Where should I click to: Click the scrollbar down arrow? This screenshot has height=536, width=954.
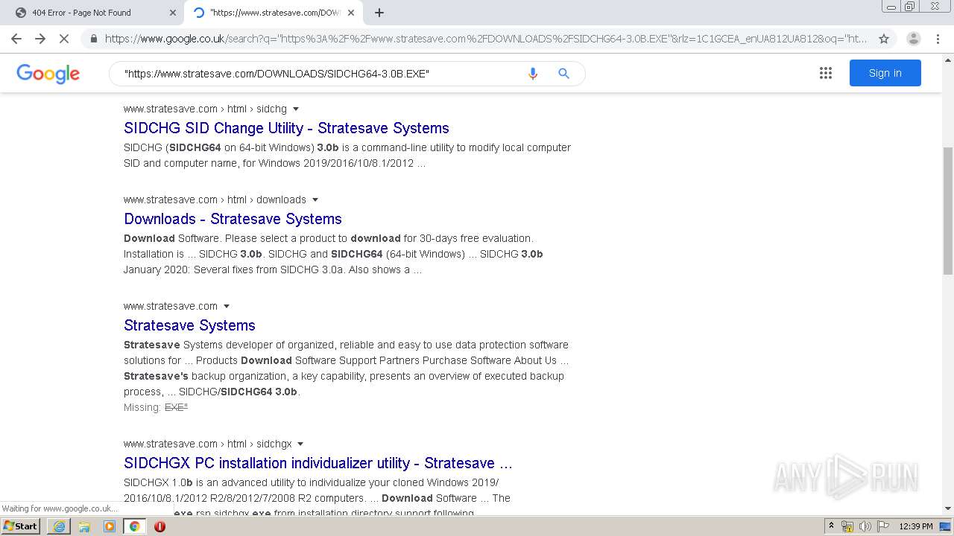click(x=947, y=508)
